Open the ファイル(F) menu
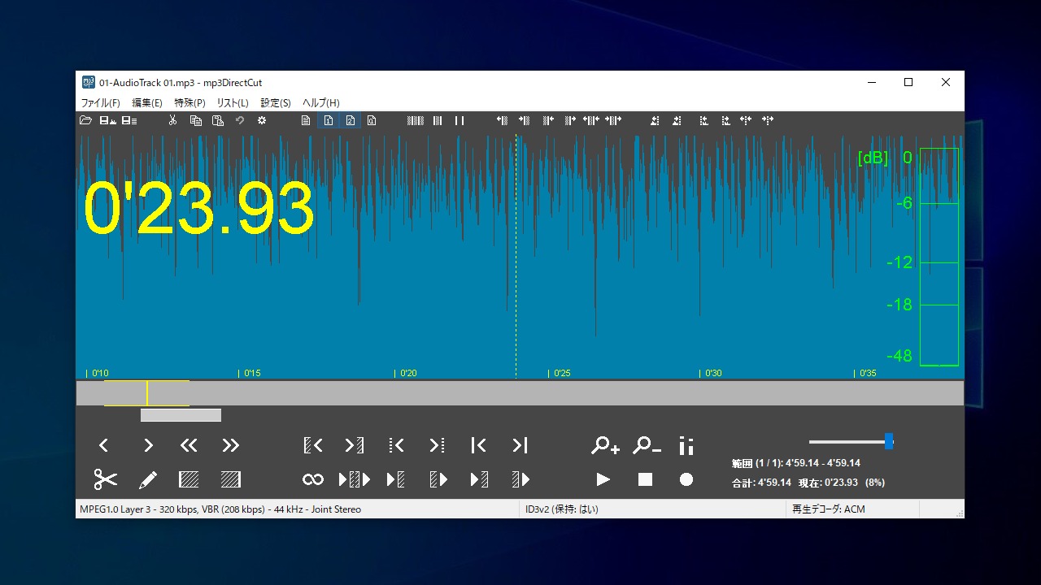This screenshot has width=1041, height=585. pos(101,103)
